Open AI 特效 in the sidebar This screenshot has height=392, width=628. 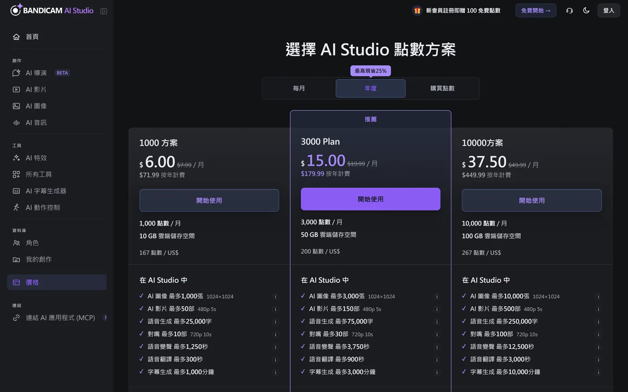[x=57, y=158]
